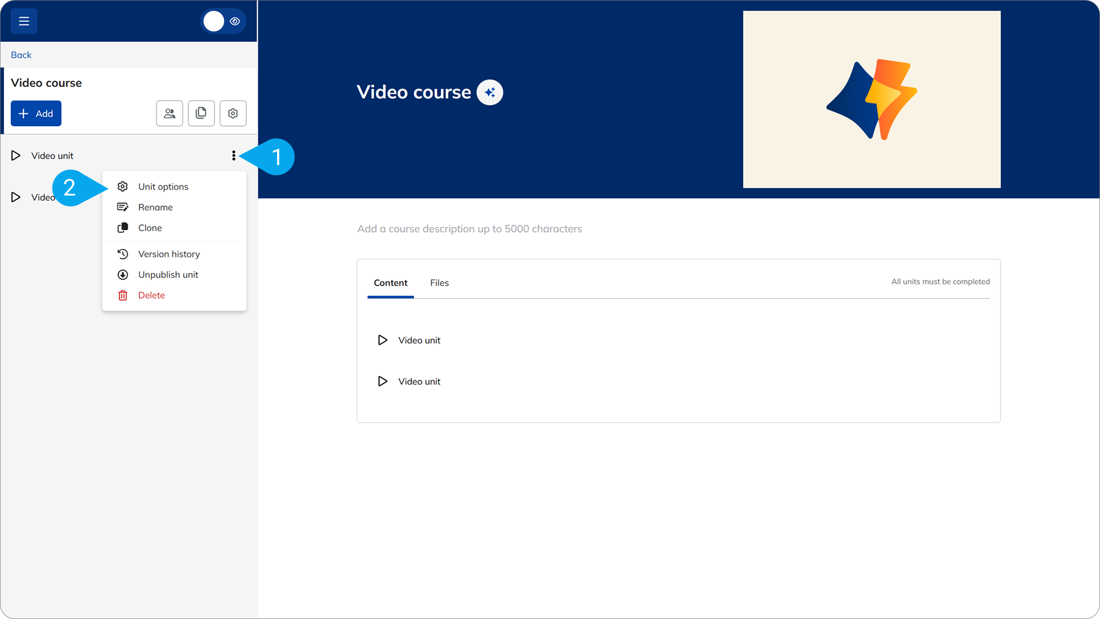Click the clone course icon
The width and height of the screenshot is (1100, 619).
point(201,113)
